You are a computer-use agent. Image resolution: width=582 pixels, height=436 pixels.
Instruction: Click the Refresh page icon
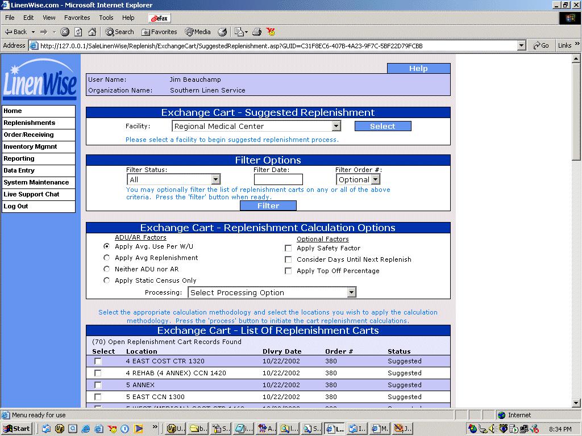tap(78, 32)
